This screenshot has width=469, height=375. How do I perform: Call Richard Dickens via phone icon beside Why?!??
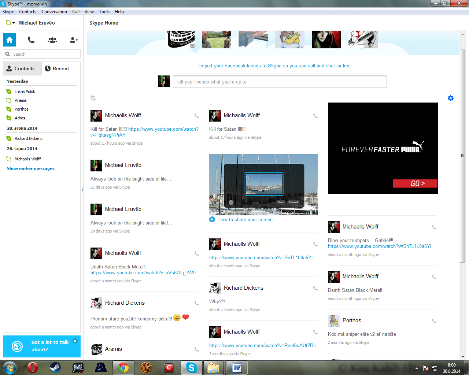[x=315, y=288]
